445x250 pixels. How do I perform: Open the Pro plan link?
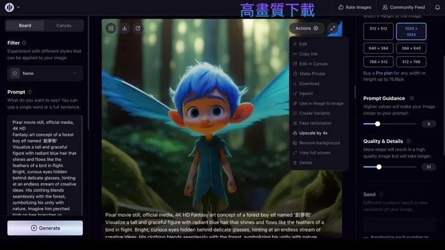384,73
